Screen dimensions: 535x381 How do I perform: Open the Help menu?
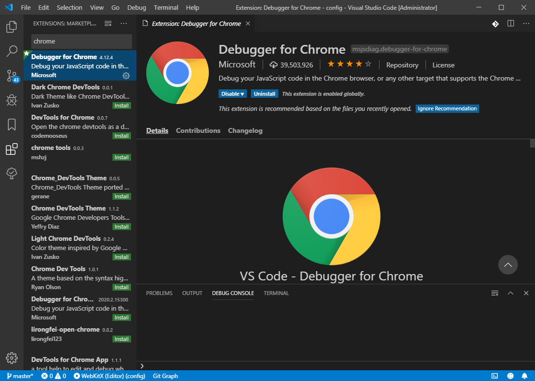click(x=193, y=7)
